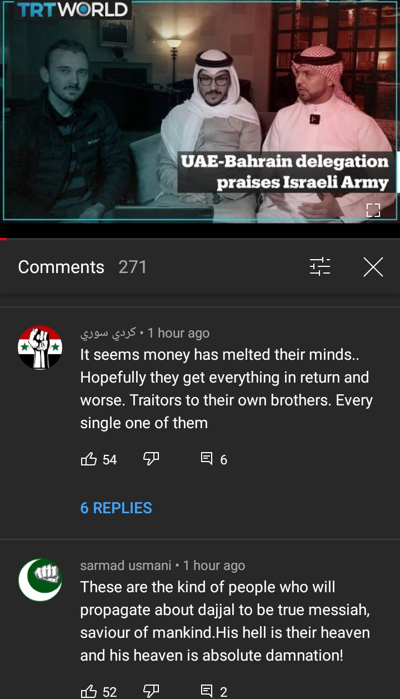Screen dimensions: 400x699
Task: Expand the comment text about dajjal
Action: pyautogui.click(x=225, y=621)
